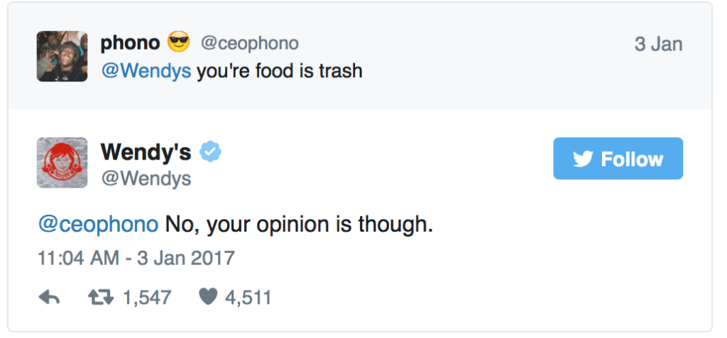
Task: Open the phono display name
Action: point(130,43)
